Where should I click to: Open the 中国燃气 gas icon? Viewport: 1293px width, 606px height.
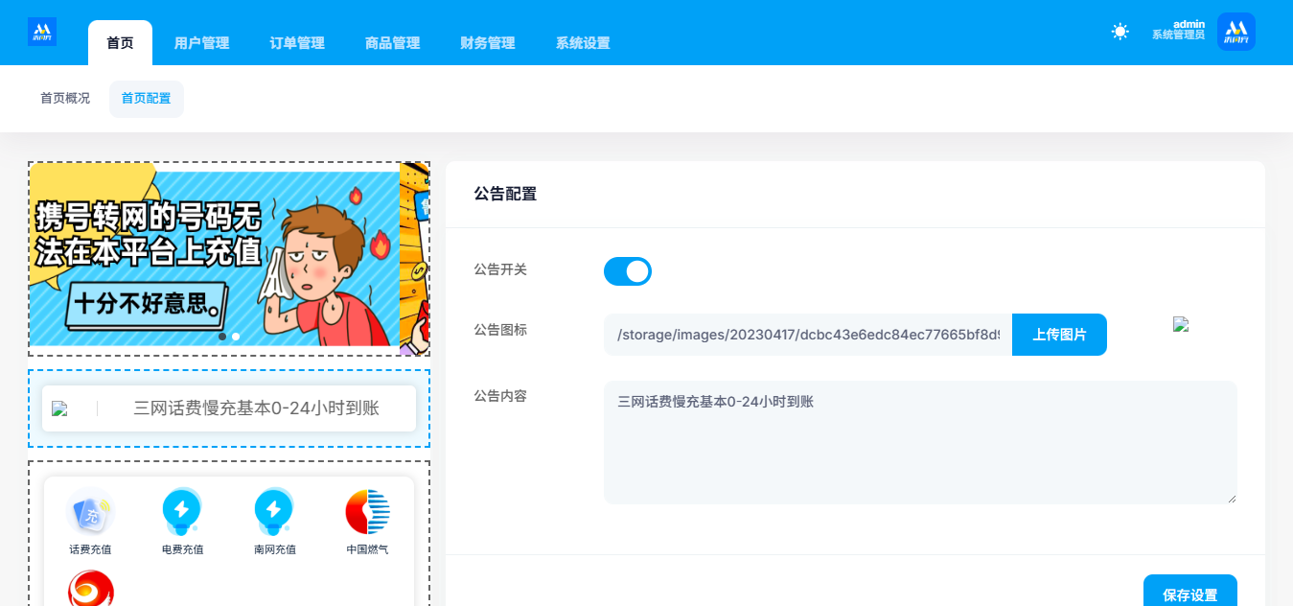click(x=367, y=512)
